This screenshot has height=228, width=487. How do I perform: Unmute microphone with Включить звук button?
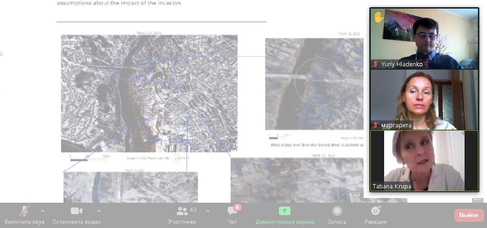point(24,215)
